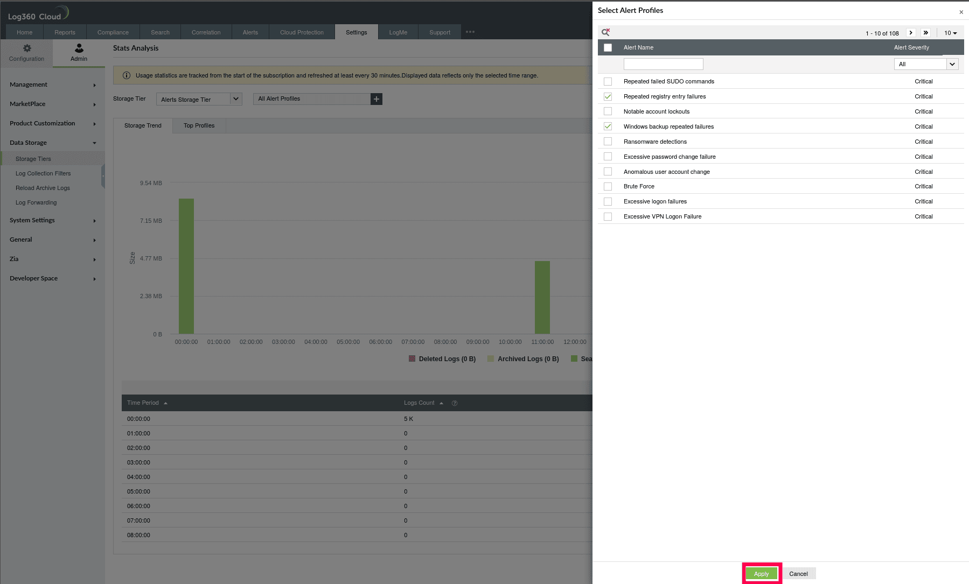Viewport: 969px width, 584px height.
Task: Open the Home tab
Action: click(x=24, y=32)
